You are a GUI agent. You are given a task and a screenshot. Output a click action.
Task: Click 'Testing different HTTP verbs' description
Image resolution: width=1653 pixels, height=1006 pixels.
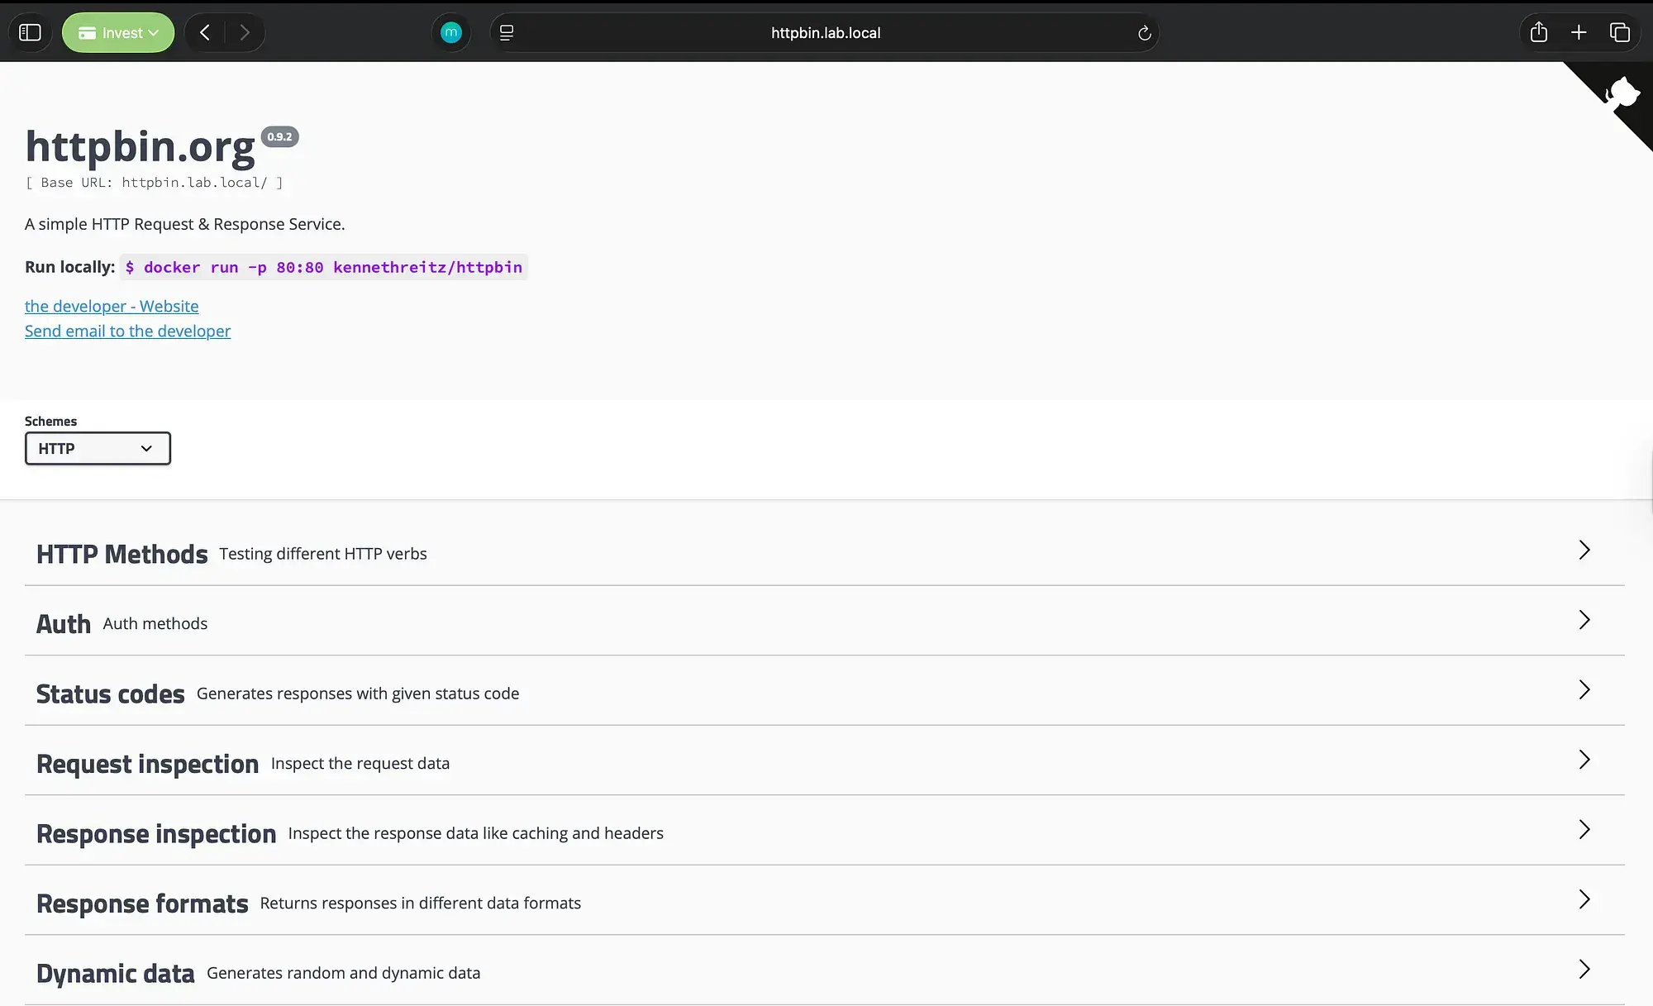323,554
